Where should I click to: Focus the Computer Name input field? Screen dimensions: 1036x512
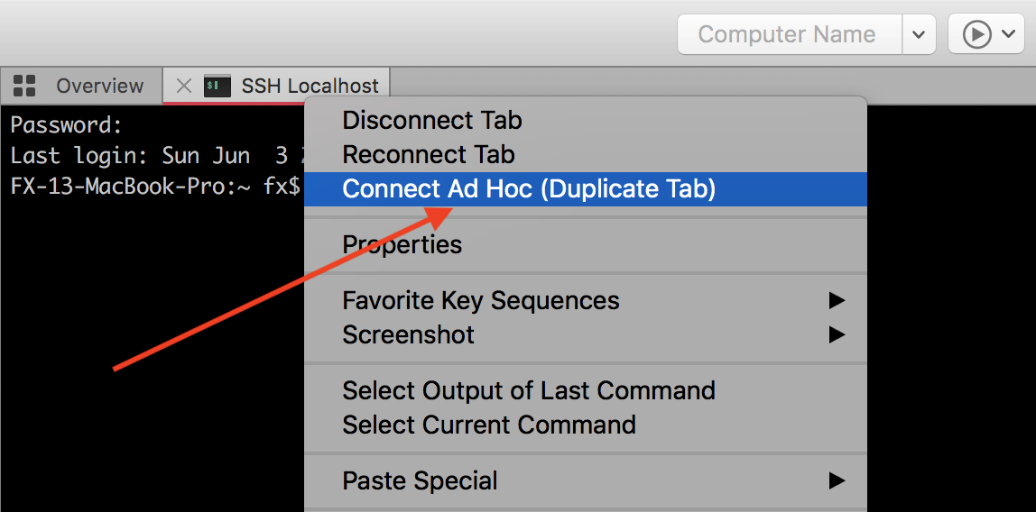(788, 35)
